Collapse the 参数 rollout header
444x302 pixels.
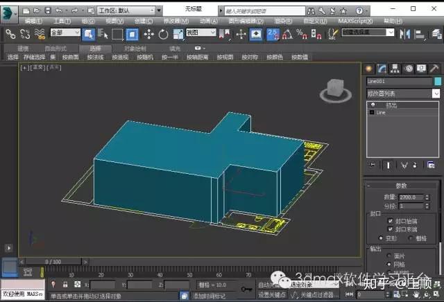click(402, 186)
